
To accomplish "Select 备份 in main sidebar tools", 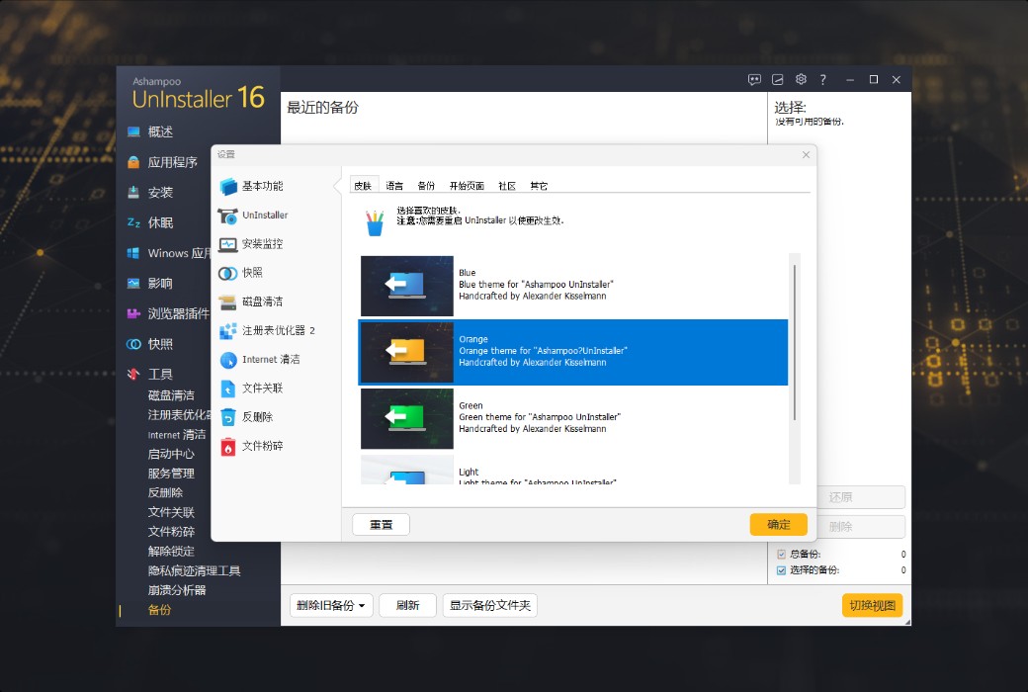I will pyautogui.click(x=159, y=610).
